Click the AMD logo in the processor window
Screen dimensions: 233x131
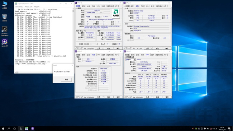coord(116,14)
